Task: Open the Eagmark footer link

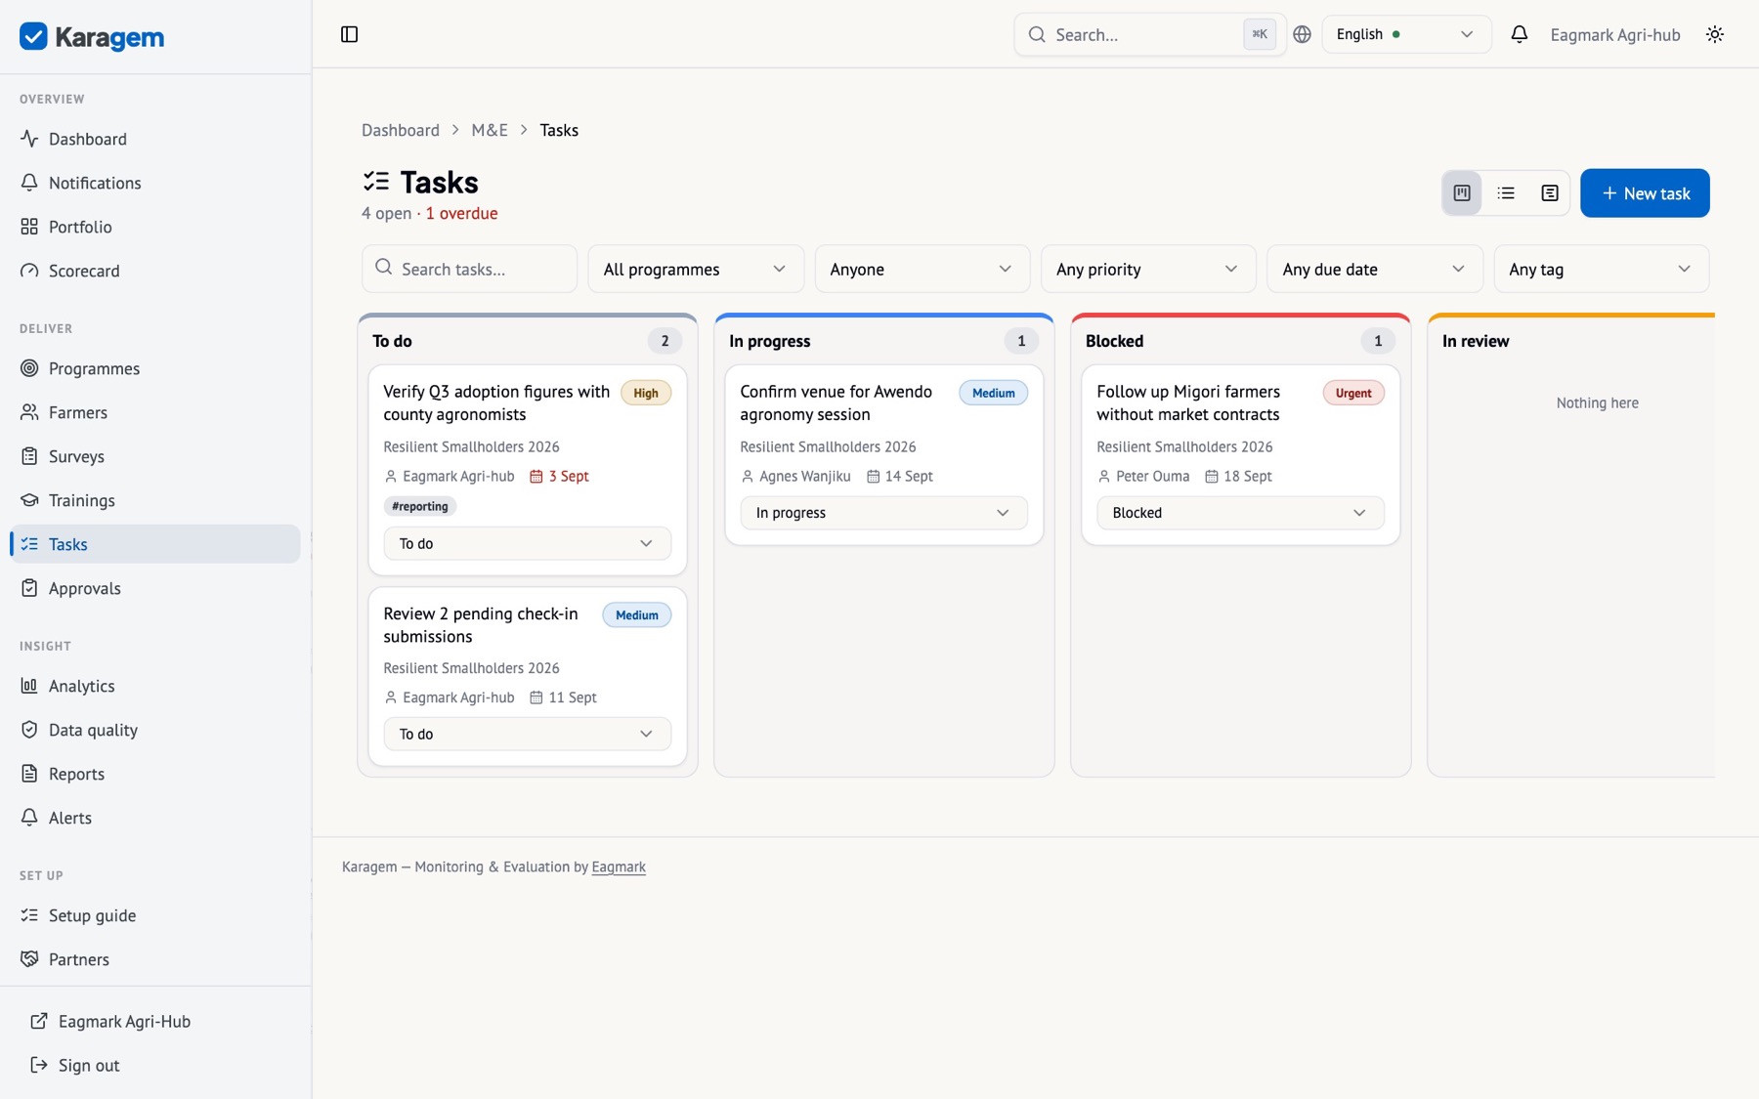Action: pos(619,867)
